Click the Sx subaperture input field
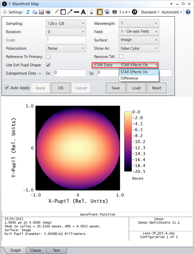The height and width of the screenshot is (254, 194). (x=70, y=73)
